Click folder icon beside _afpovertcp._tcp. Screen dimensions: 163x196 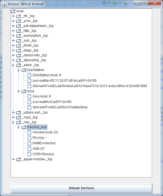tap(19, 60)
